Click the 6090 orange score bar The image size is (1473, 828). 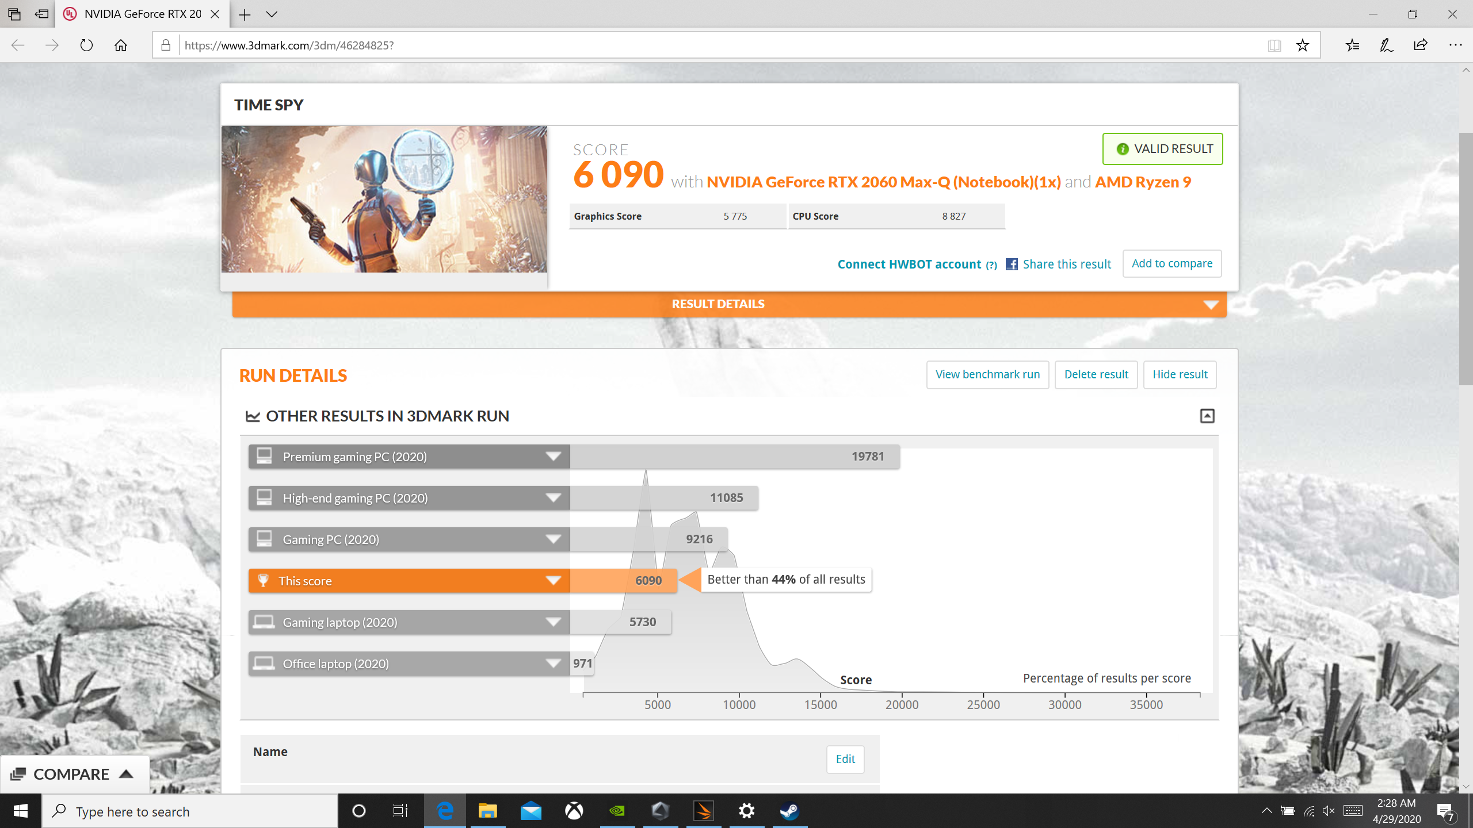(x=624, y=581)
